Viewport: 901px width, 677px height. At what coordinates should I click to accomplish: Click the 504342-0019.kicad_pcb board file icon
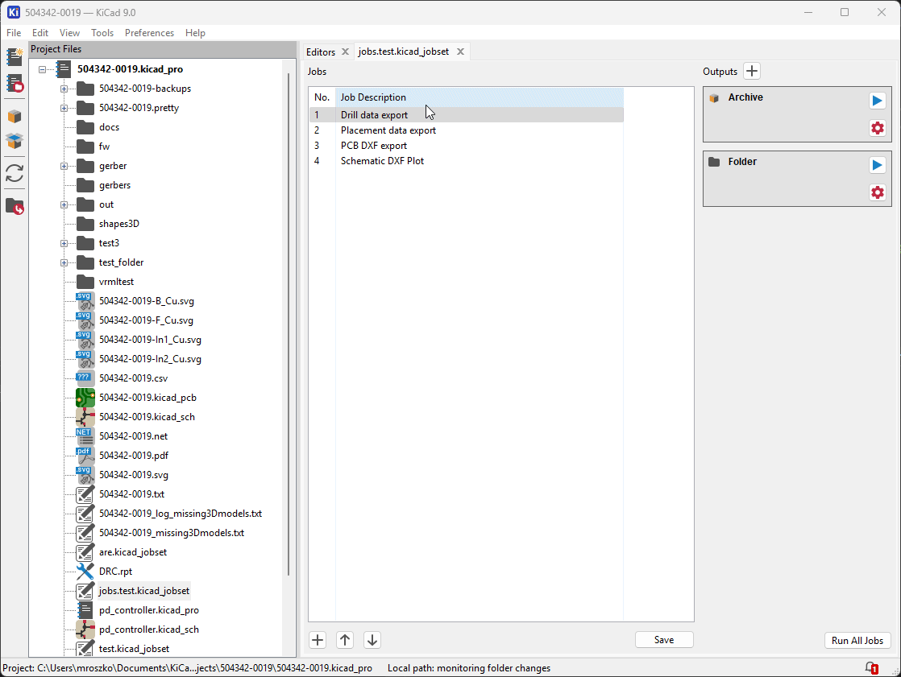click(x=85, y=398)
